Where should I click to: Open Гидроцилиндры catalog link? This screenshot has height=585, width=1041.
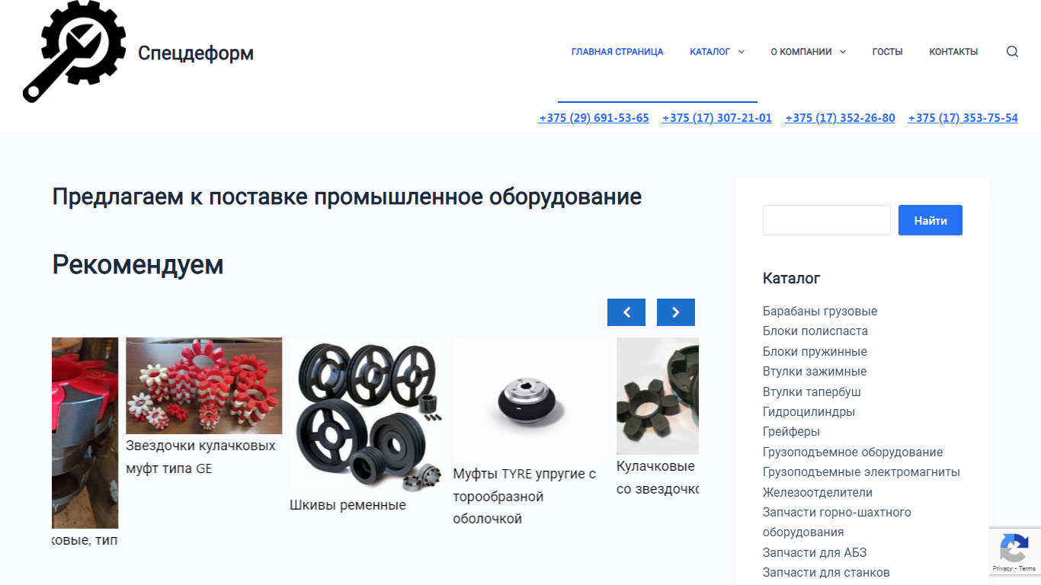(x=809, y=412)
